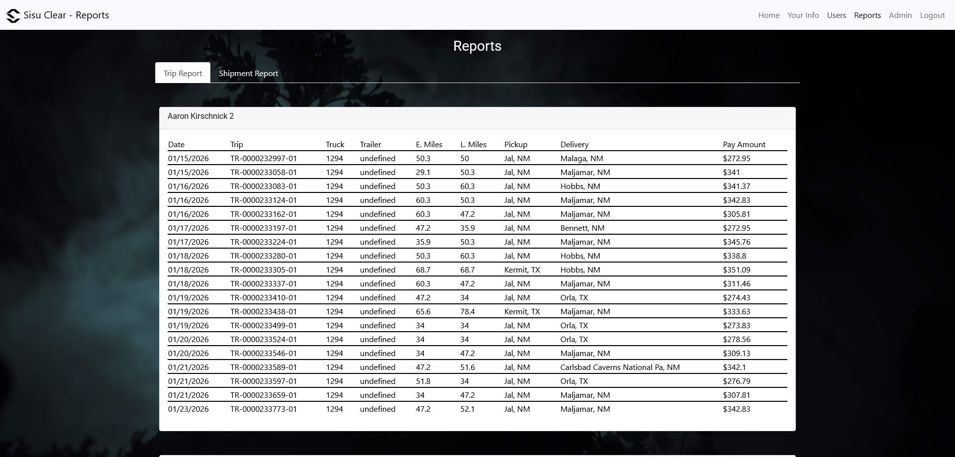Click Logout in the navbar
955x457 pixels.
[932, 15]
